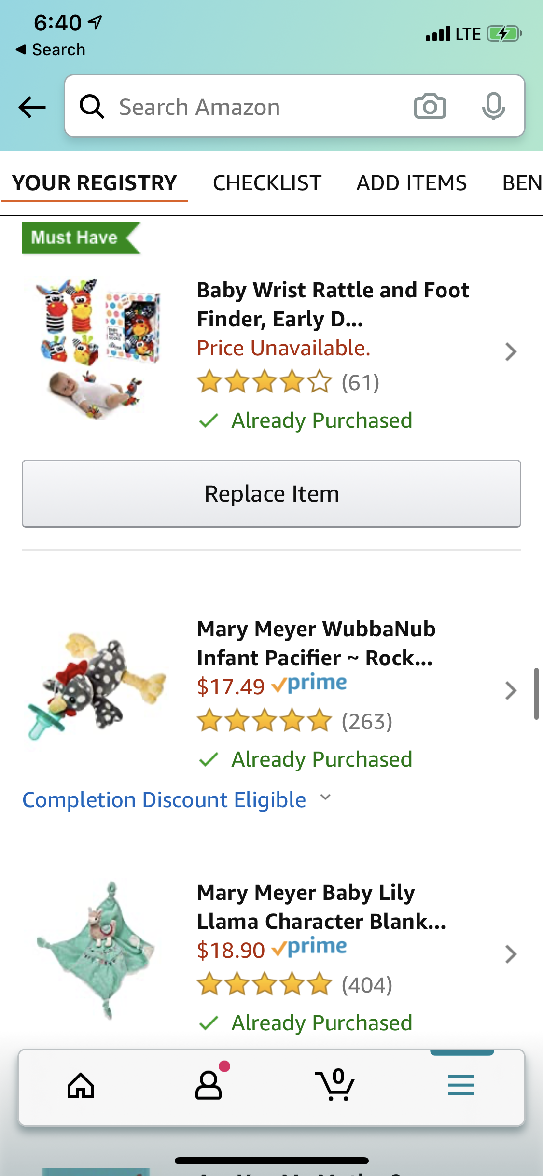The image size is (543, 1176).
Task: Open the account profile icon
Action: click(x=209, y=1086)
